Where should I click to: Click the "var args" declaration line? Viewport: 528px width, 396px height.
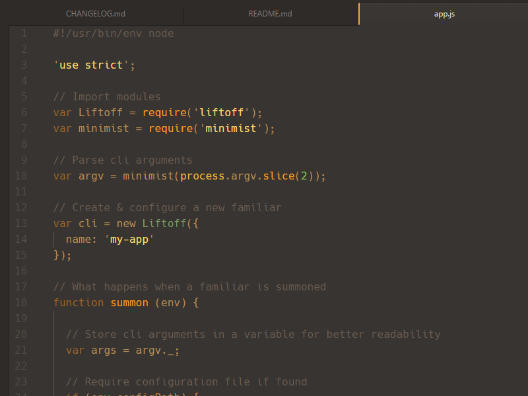122,350
